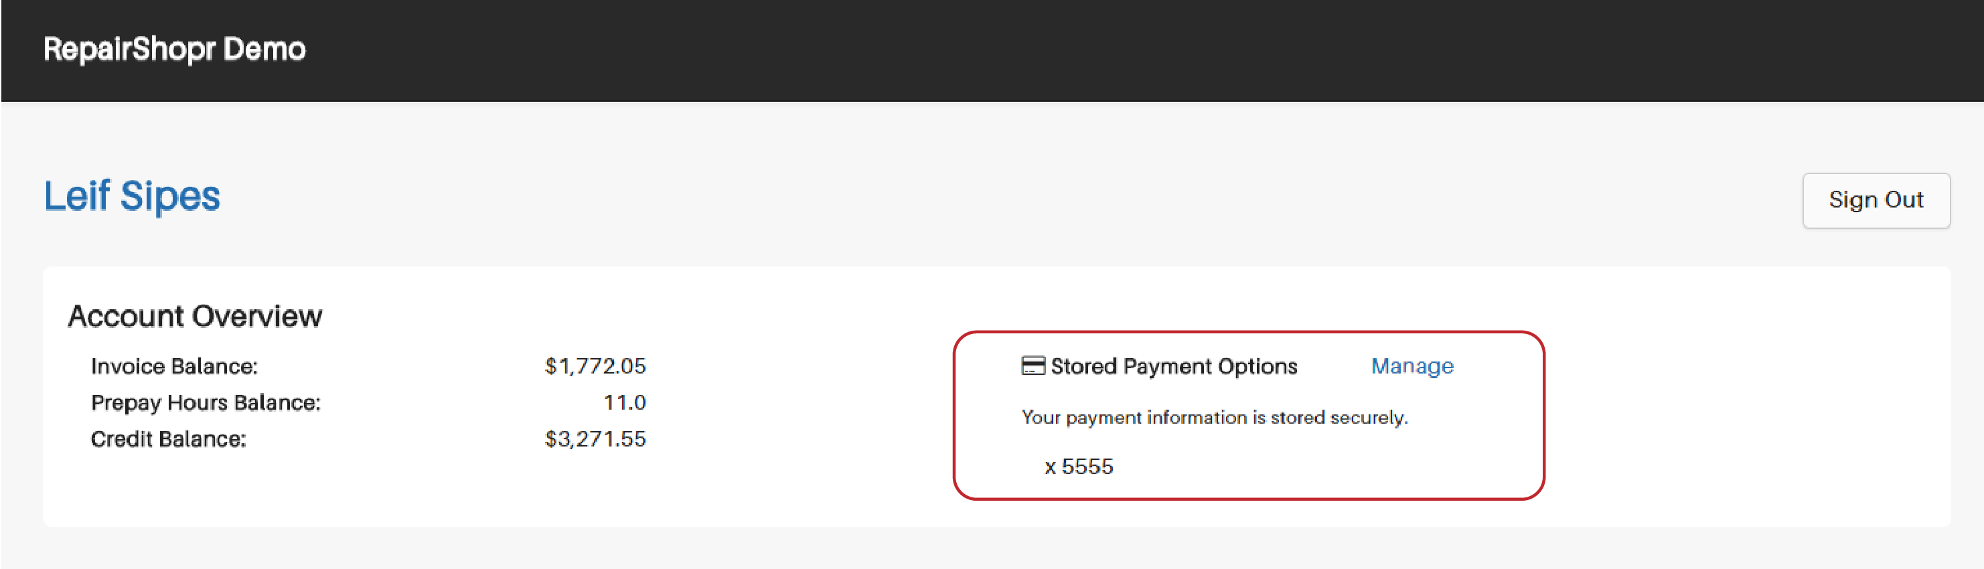Click the Account Overview heading
The width and height of the screenshot is (1984, 569).
[195, 317]
